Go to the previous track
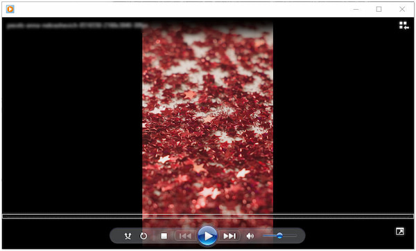This screenshot has width=416, height=251. [x=185, y=236]
